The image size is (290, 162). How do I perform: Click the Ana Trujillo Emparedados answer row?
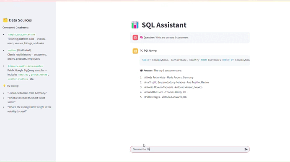coord(176,82)
